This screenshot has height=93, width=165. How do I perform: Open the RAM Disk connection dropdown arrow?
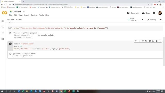click(x=142, y=20)
